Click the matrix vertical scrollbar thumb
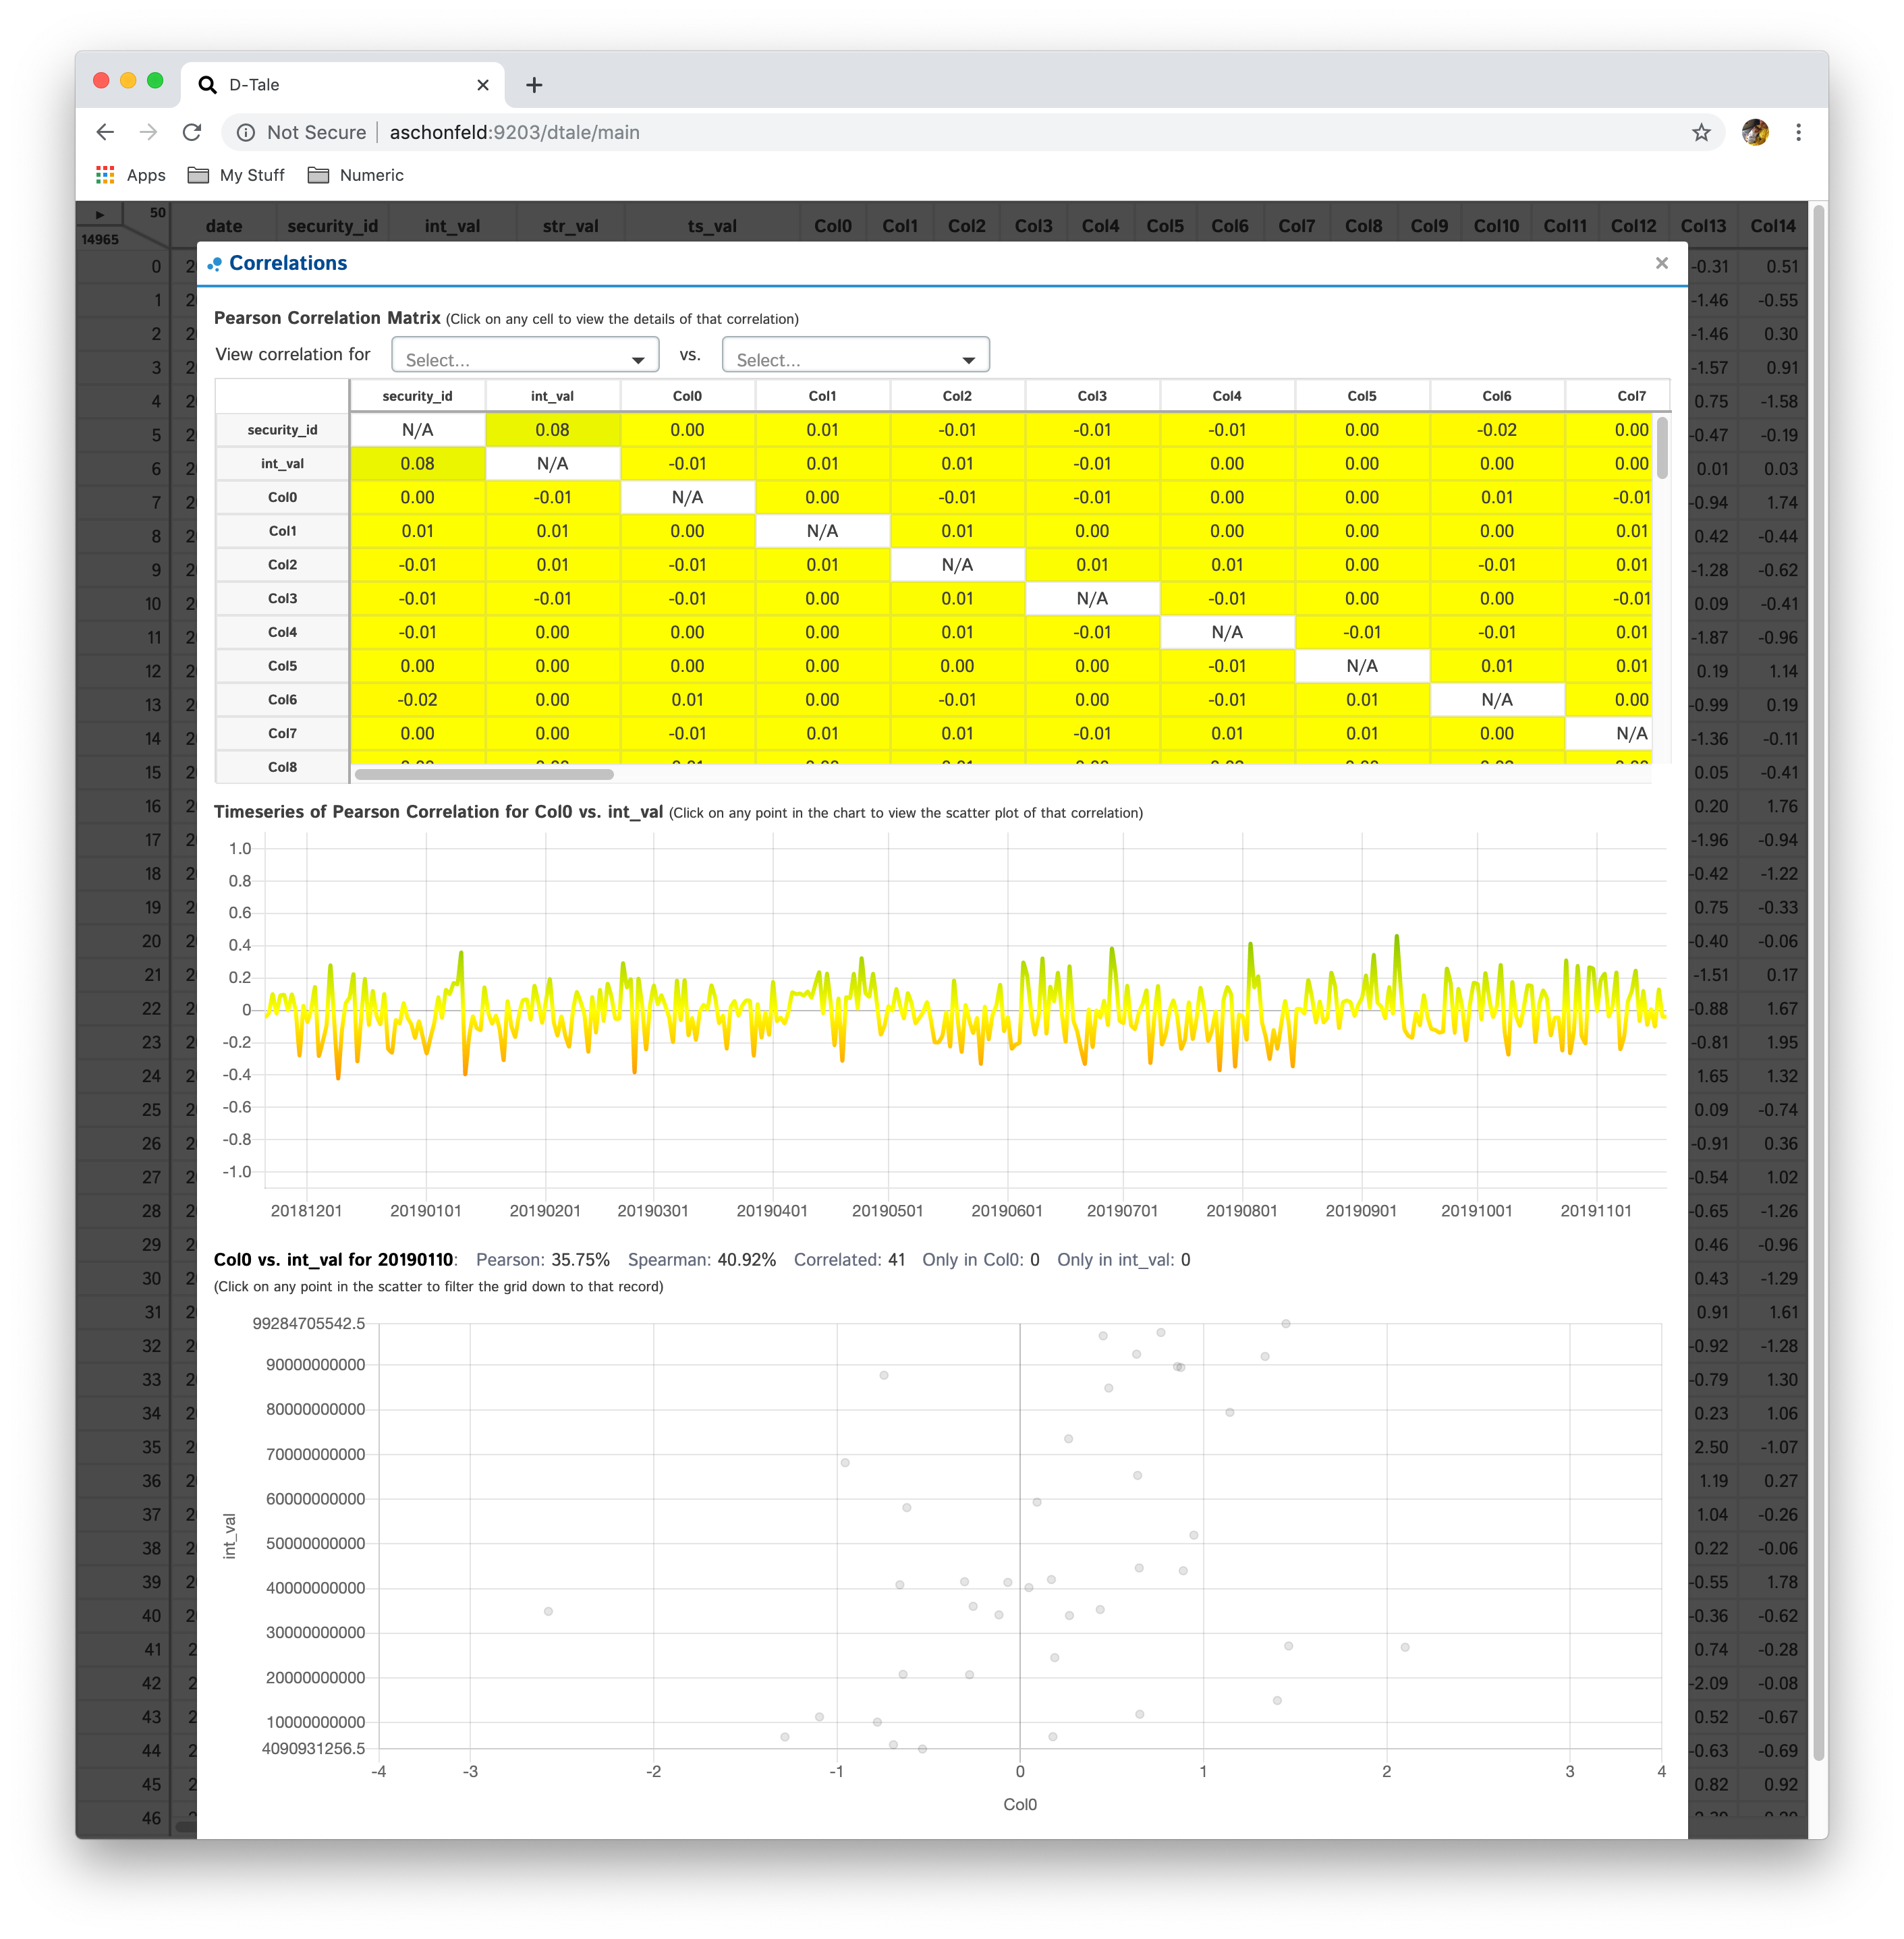Image resolution: width=1904 pixels, height=1939 pixels. (x=1662, y=448)
